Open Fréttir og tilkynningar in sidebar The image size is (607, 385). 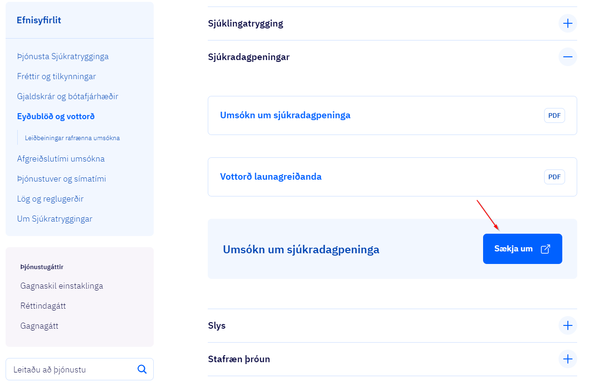coord(56,76)
